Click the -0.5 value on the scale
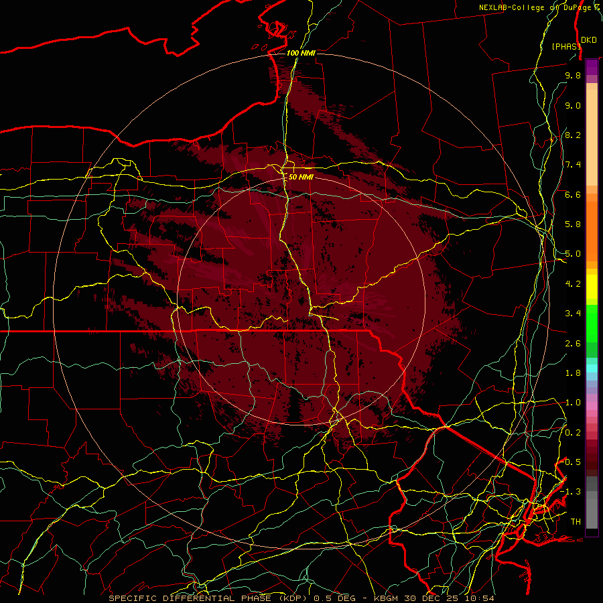The image size is (603, 603). coord(571,462)
